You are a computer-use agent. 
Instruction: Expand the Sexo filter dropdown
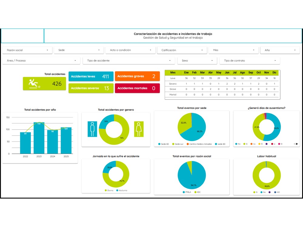coord(197,61)
